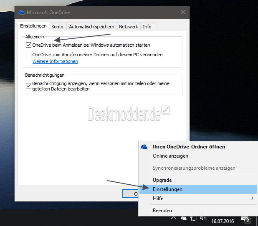Switch to the Konto tab
Screen dimensions: 258x226
click(x=57, y=27)
